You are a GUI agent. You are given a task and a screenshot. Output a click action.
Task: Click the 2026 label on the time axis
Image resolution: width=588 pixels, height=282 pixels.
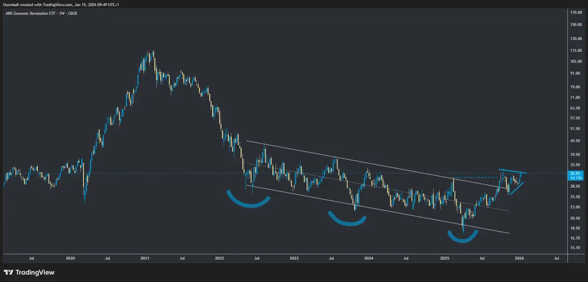(518, 258)
